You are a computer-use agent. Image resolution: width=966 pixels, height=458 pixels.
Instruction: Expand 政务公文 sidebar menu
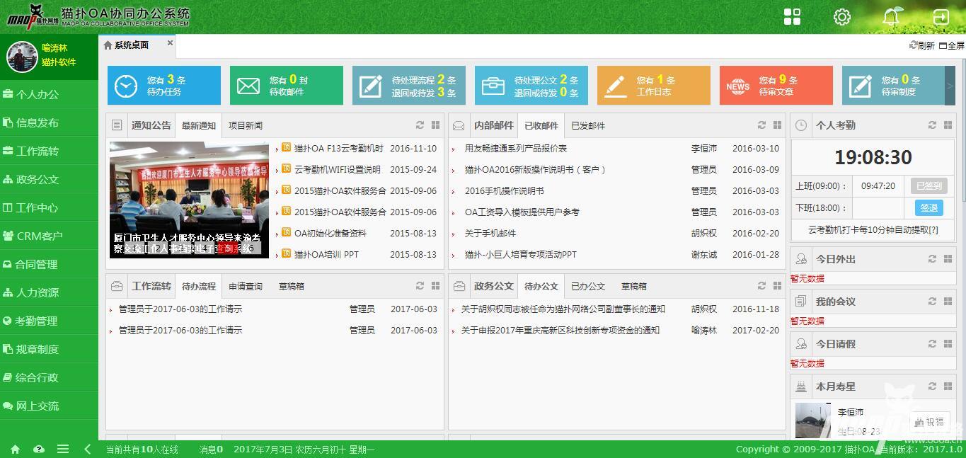click(49, 179)
